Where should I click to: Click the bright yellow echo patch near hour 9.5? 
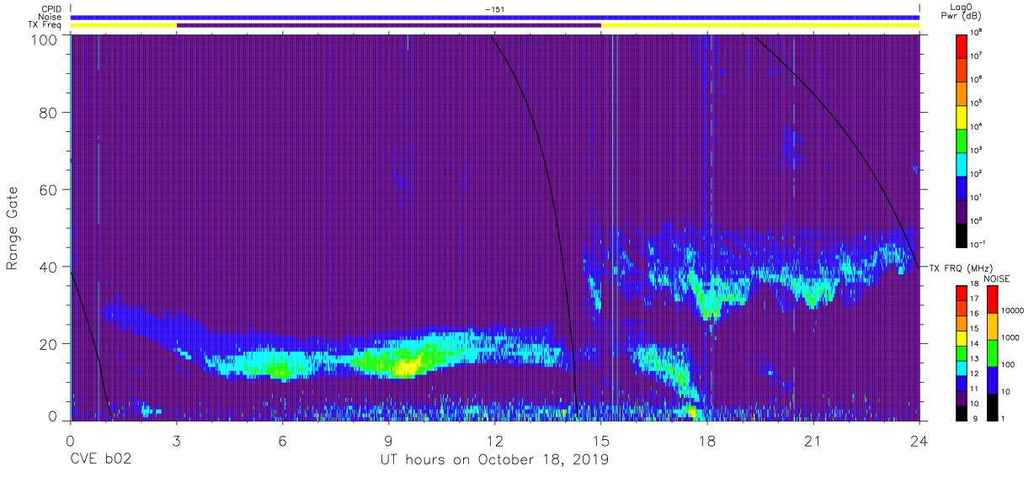click(406, 367)
